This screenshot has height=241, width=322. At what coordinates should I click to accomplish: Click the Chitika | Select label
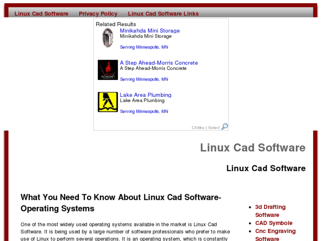click(x=206, y=128)
